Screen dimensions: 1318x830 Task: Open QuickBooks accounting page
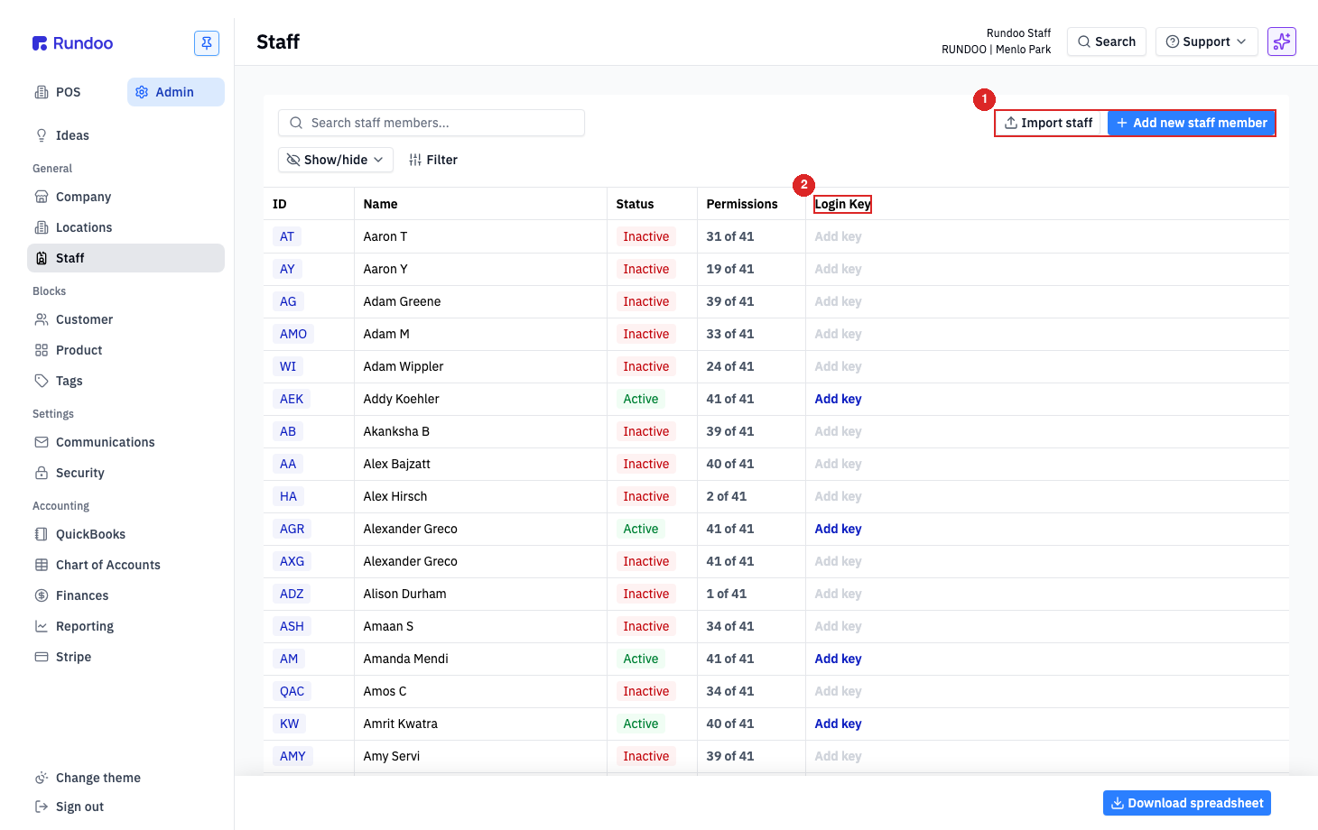[90, 534]
